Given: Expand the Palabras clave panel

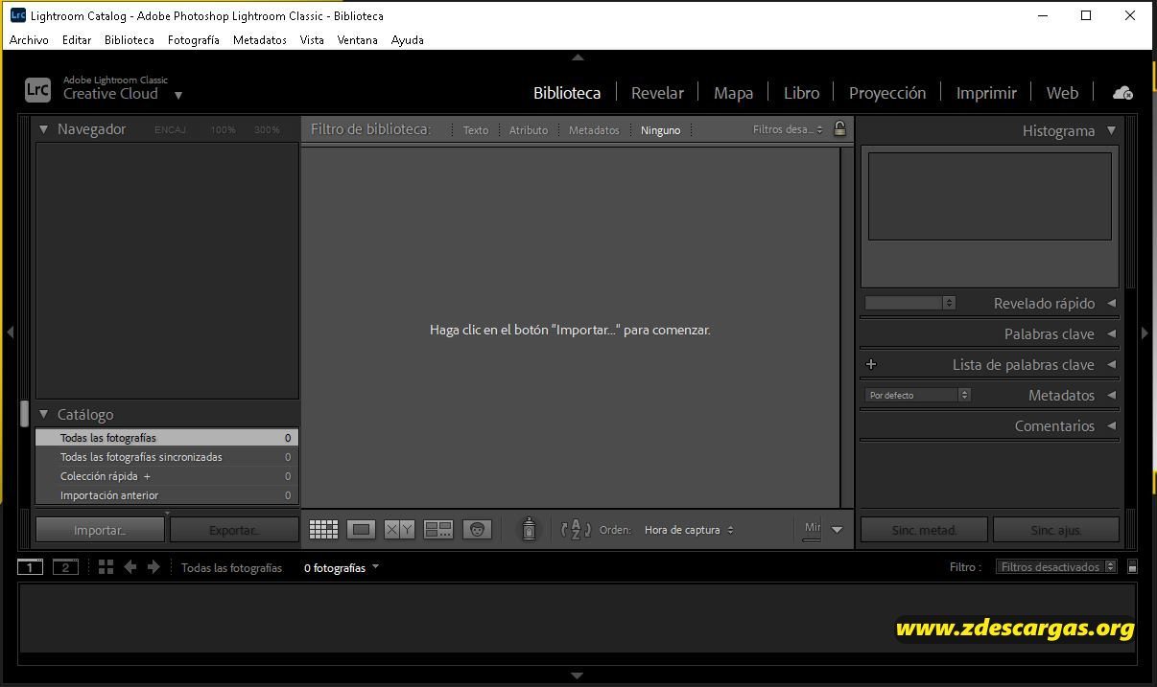Looking at the screenshot, I should 1111,333.
